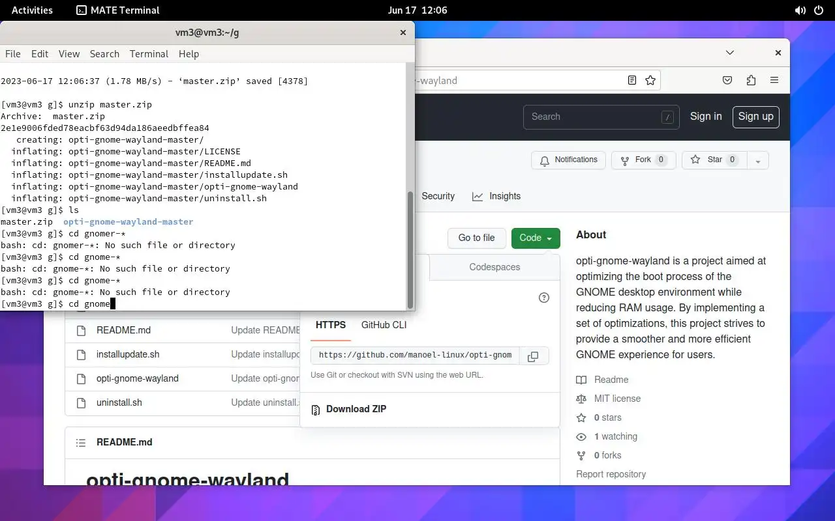Viewport: 835px width, 521px height.
Task: Click file icon next to installupdate.sh
Action: [x=81, y=355]
